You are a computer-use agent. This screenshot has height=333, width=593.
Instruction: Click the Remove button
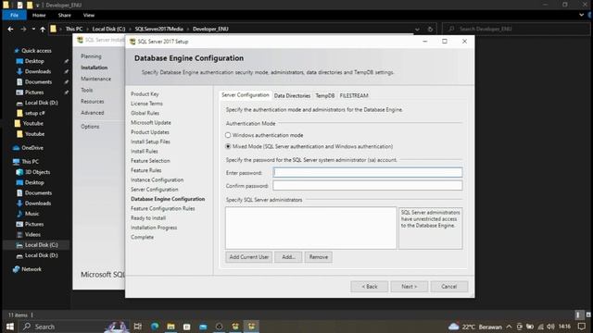click(x=319, y=257)
